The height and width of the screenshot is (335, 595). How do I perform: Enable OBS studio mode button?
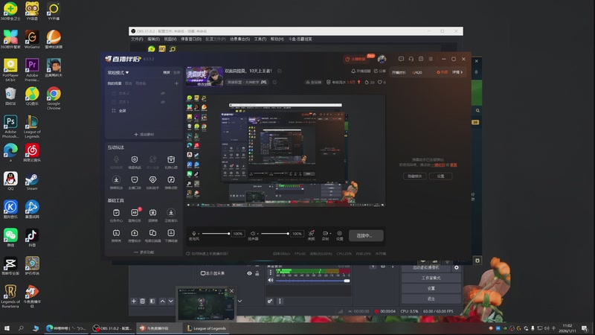click(431, 278)
